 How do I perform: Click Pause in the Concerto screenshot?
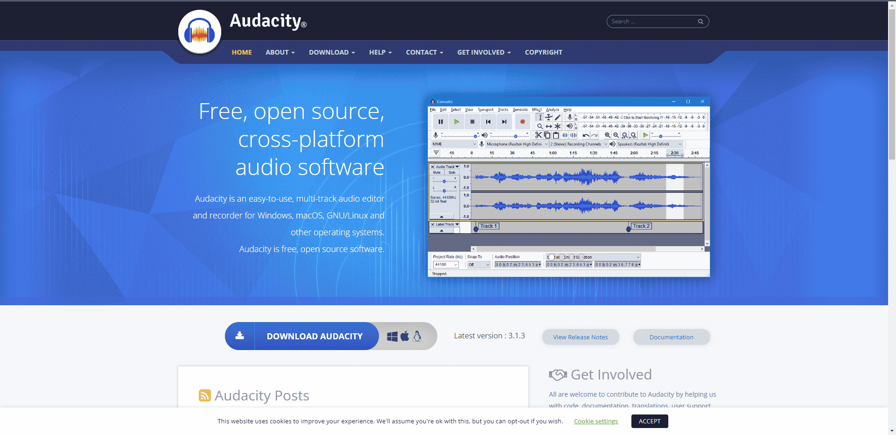coord(441,121)
